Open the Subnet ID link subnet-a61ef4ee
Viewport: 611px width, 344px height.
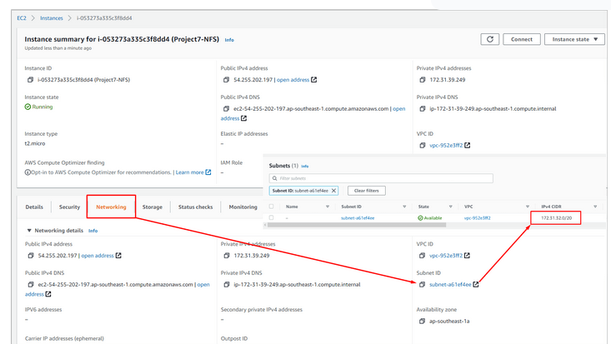450,285
